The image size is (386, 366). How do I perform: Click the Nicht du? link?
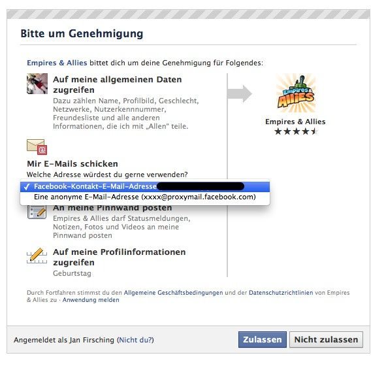pos(136,340)
